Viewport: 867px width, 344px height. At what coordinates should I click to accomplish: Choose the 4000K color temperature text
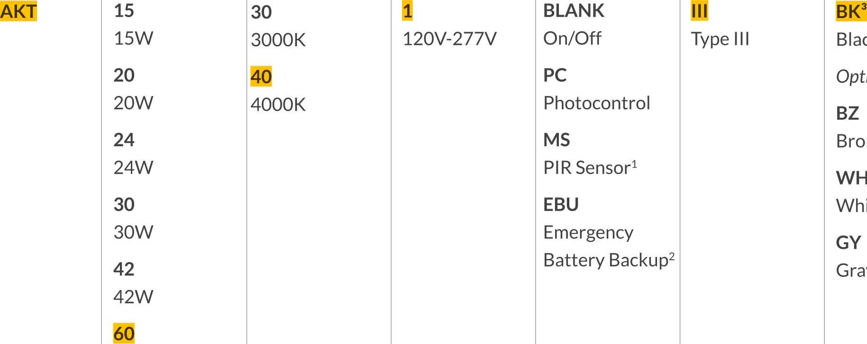pyautogui.click(x=278, y=105)
